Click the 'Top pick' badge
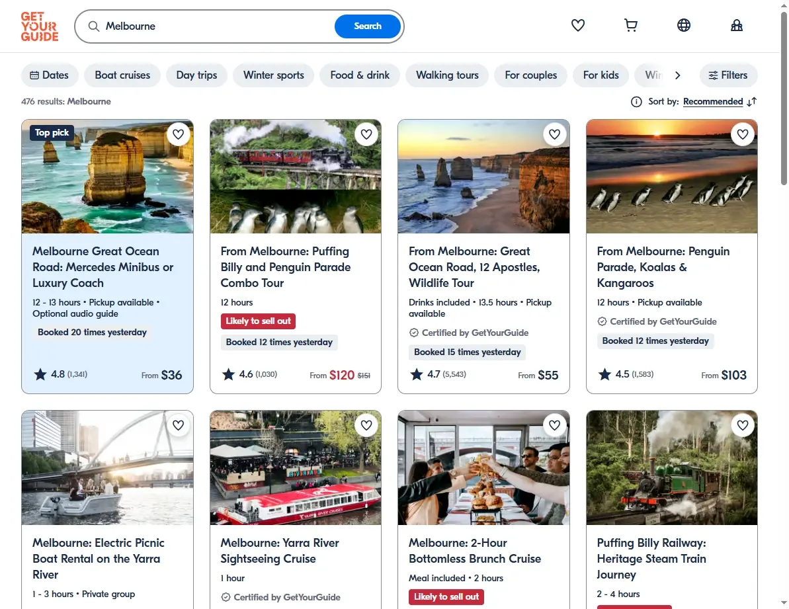The height and width of the screenshot is (609, 789). coord(52,133)
